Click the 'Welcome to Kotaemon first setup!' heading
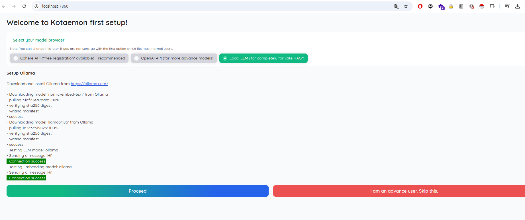Screen dimensions: 525x220 pos(67,22)
